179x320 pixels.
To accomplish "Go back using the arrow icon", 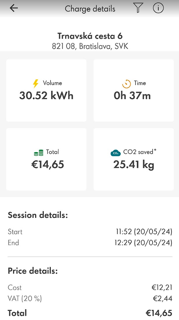I will coord(13,8).
